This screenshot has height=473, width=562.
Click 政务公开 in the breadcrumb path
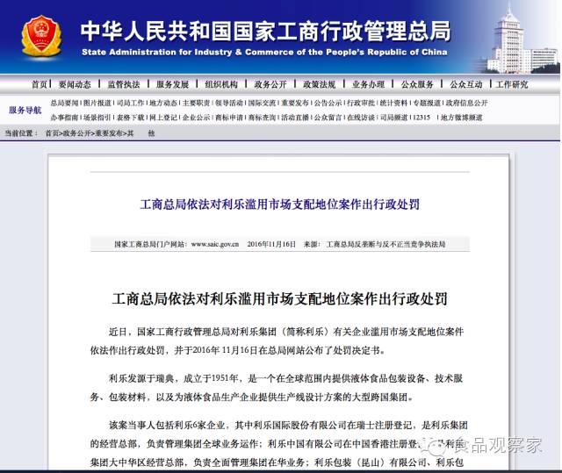76,133
